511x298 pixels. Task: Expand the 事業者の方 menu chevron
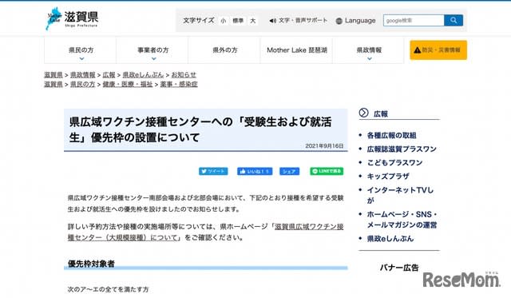point(153,58)
